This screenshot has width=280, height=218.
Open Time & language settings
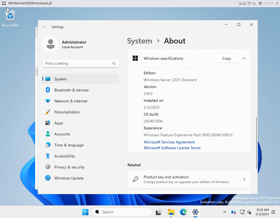(x=69, y=145)
